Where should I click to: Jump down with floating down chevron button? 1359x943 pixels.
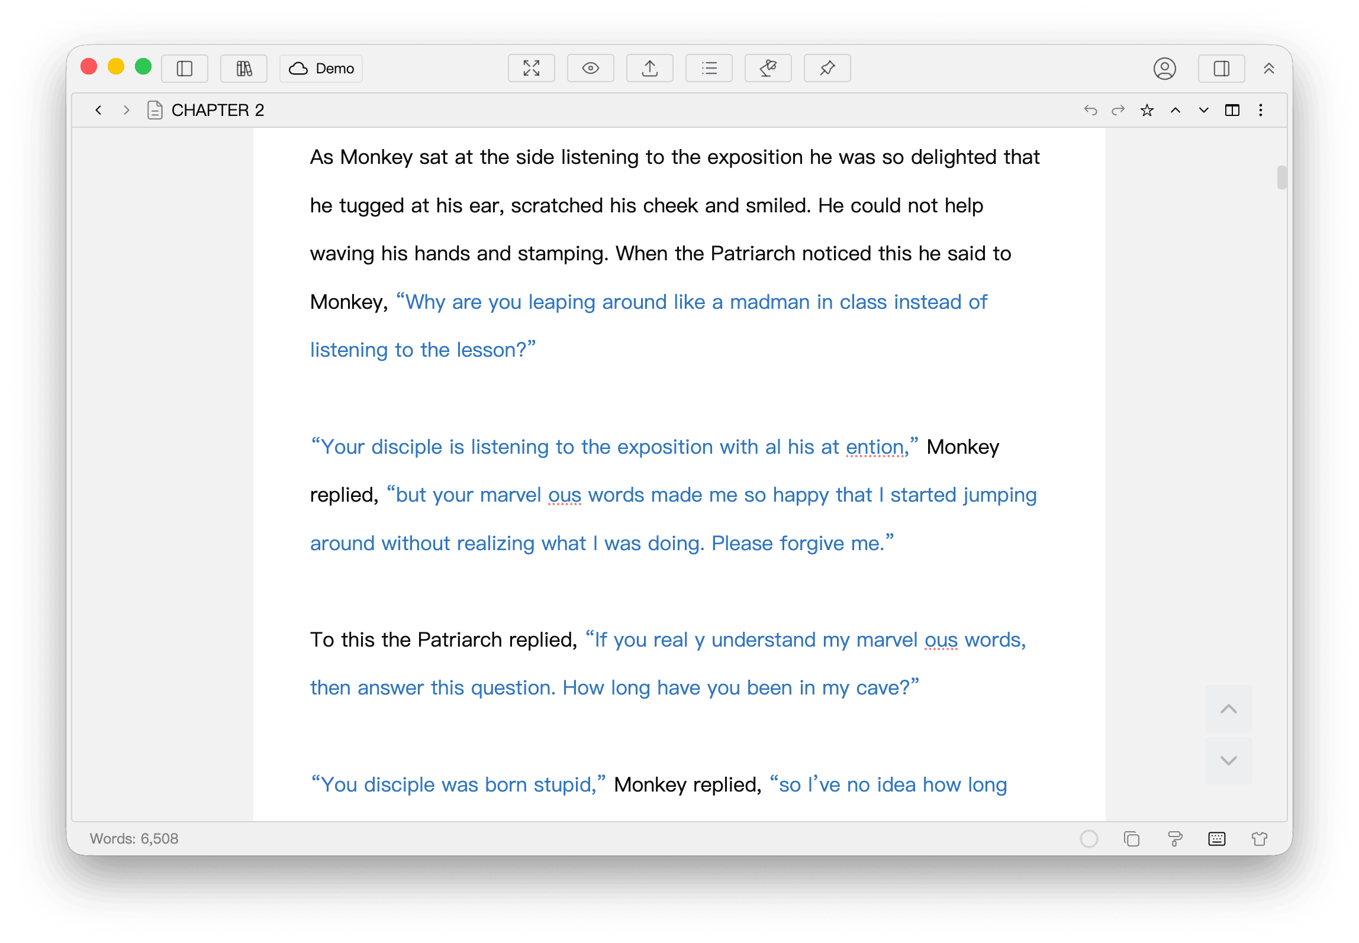(x=1229, y=761)
